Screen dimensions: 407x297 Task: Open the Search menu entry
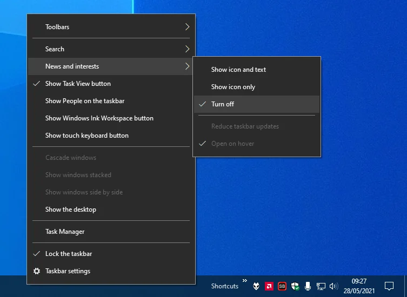[111, 49]
